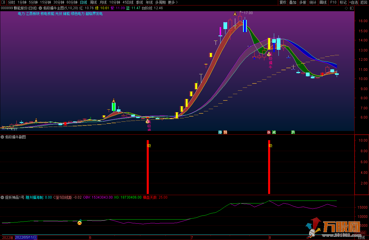Select the 15分钟 period tab
The height and width of the screenshot is (240, 369).
click(x=45, y=2)
